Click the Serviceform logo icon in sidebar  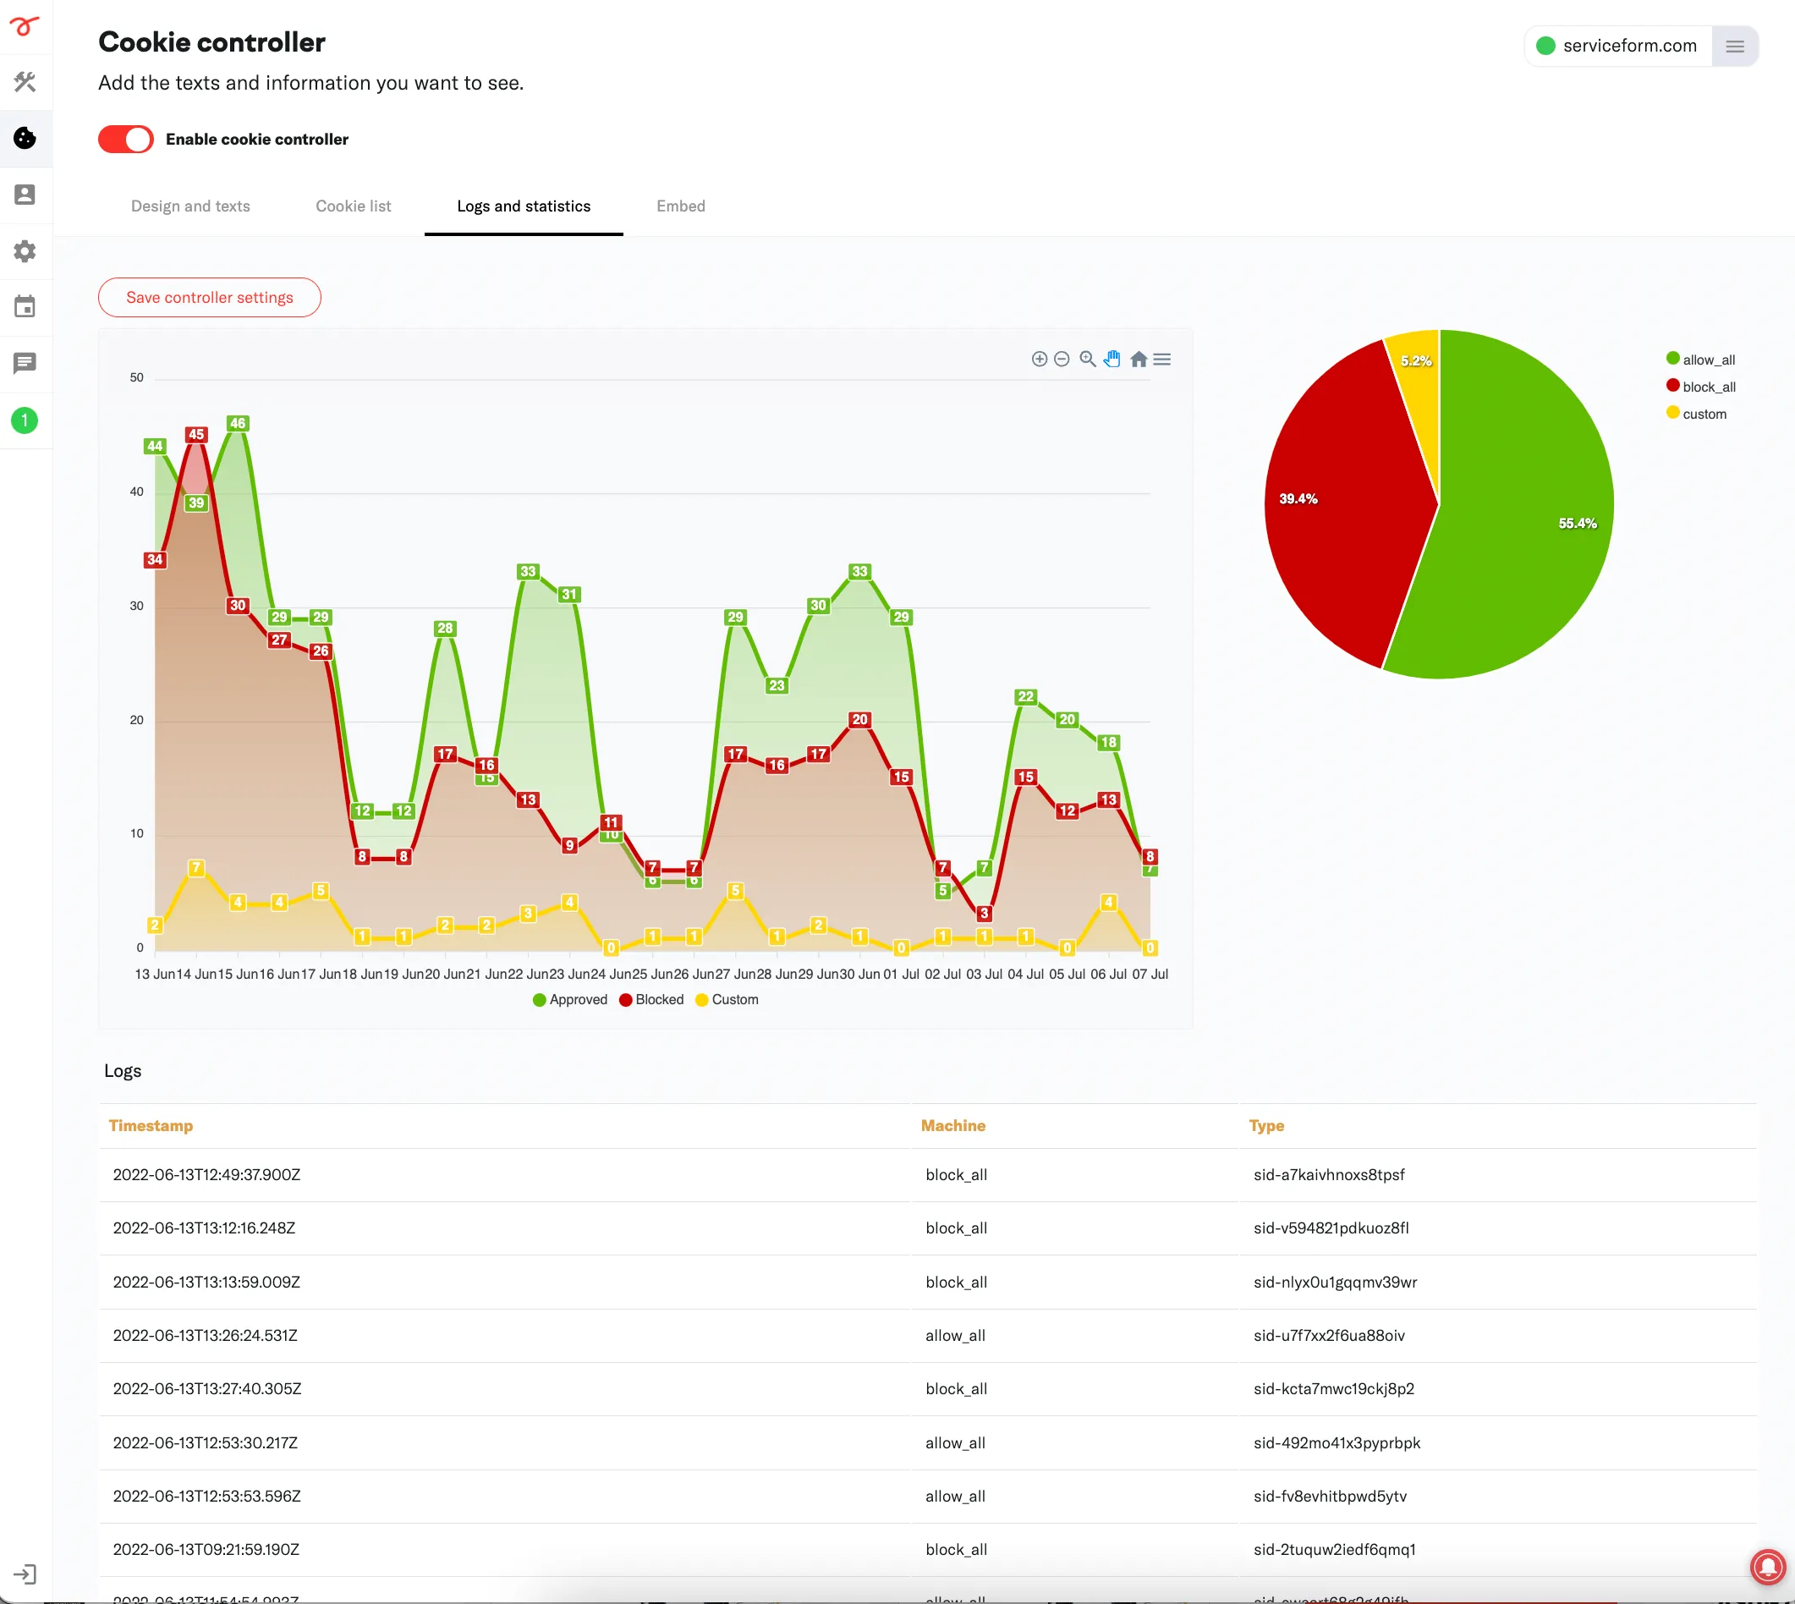[25, 25]
